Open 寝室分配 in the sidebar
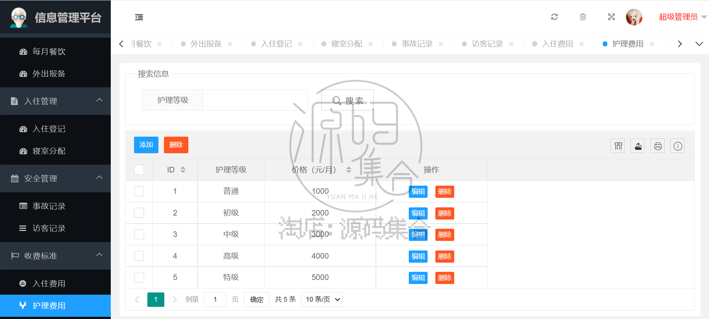 coord(55,151)
